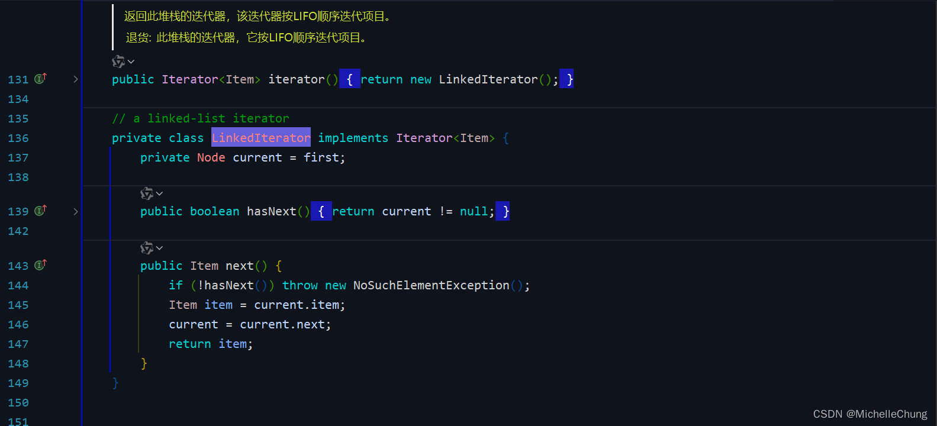Click the 'null' keyword on line 139
937x426 pixels.
click(474, 211)
